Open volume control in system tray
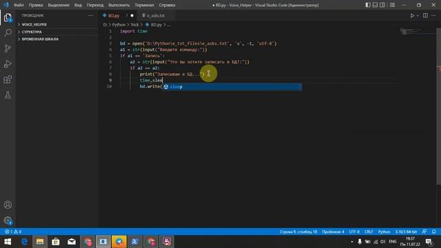441x248 pixels. pos(383,242)
